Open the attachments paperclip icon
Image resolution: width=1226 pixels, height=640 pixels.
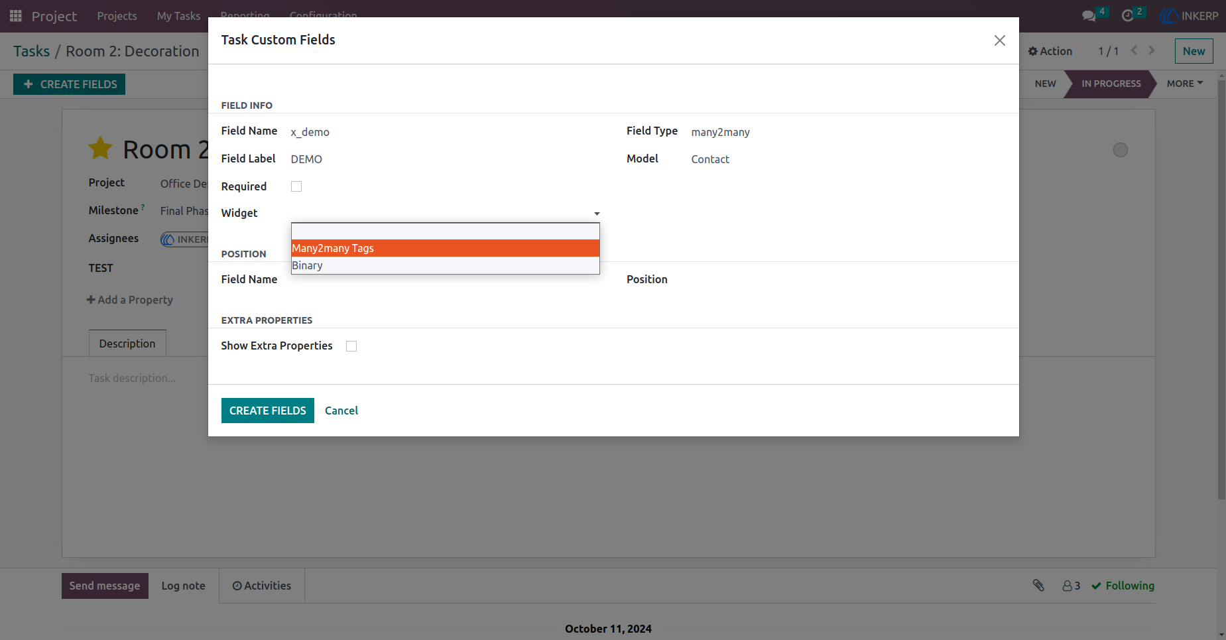(1038, 585)
